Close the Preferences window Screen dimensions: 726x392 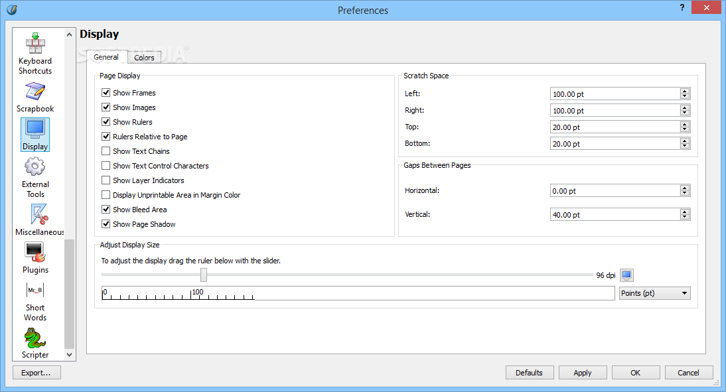pos(706,7)
